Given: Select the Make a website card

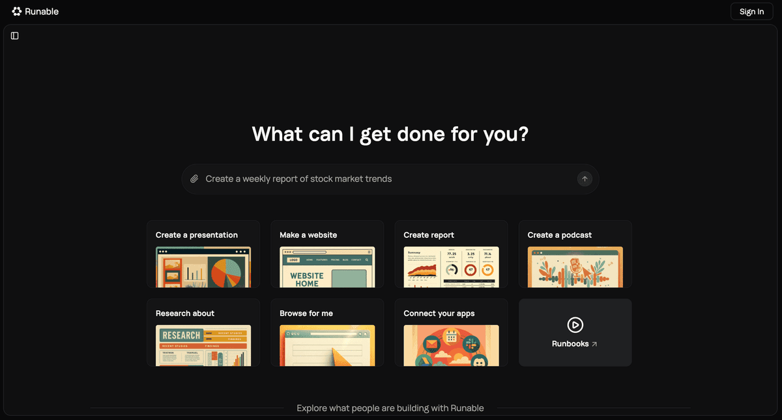Looking at the screenshot, I should click(x=327, y=254).
